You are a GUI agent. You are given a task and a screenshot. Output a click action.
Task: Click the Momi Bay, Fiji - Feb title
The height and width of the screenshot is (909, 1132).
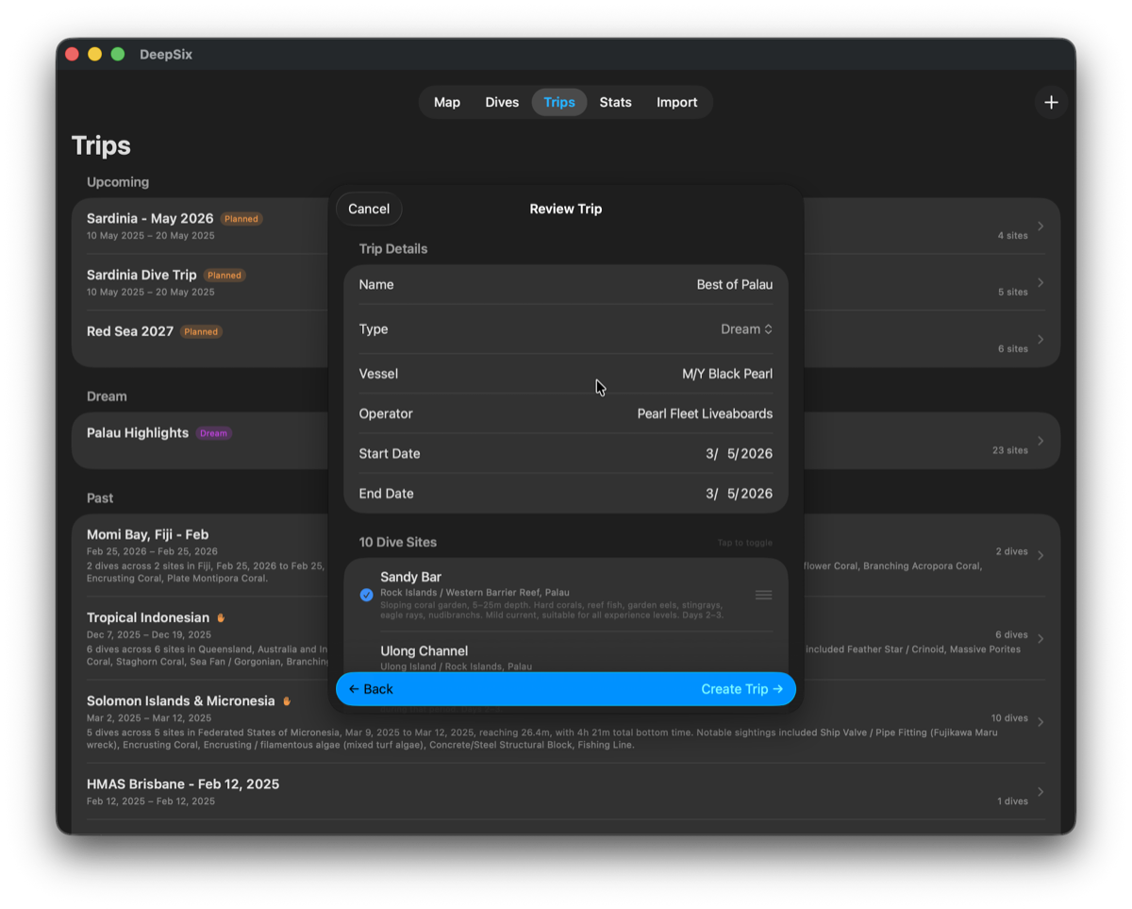pos(148,534)
